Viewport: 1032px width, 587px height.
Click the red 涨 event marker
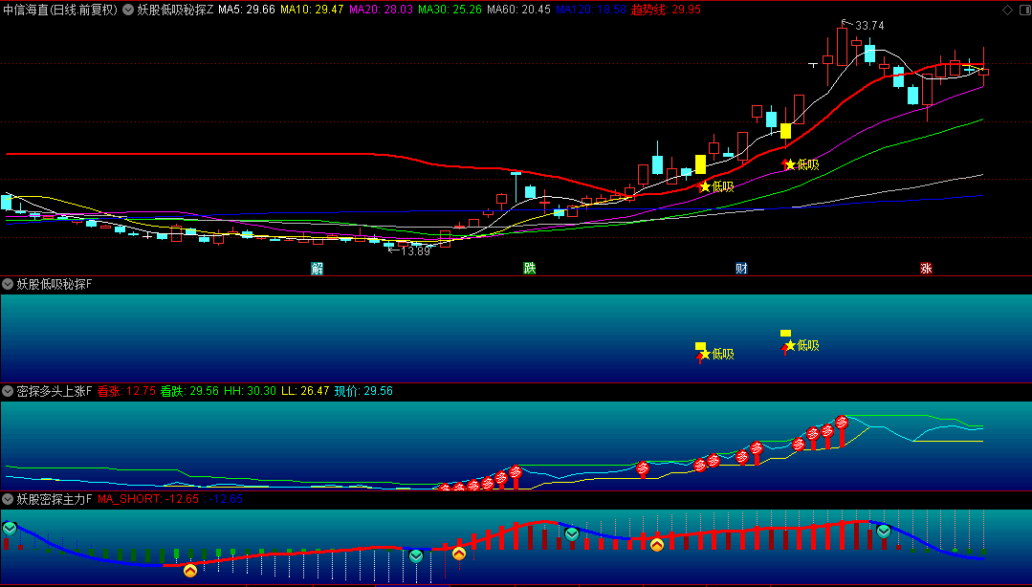[926, 268]
